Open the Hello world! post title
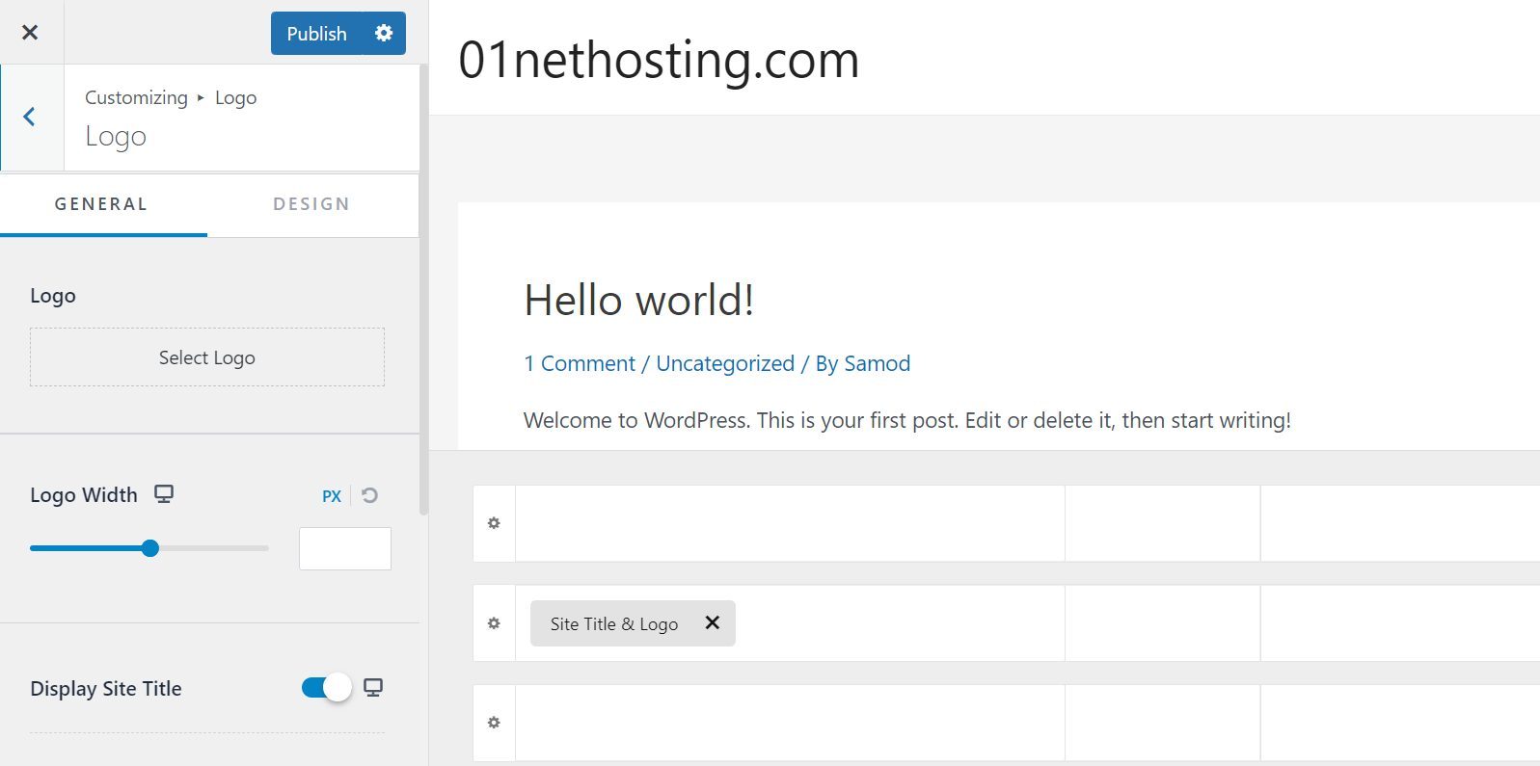Image resolution: width=1540 pixels, height=766 pixels. [x=638, y=300]
